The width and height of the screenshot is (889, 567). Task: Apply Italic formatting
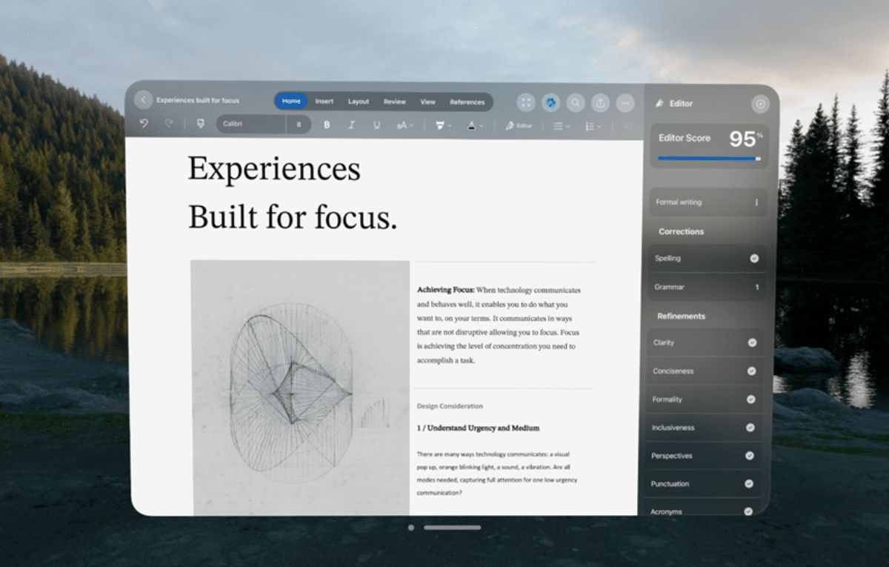pos(351,125)
